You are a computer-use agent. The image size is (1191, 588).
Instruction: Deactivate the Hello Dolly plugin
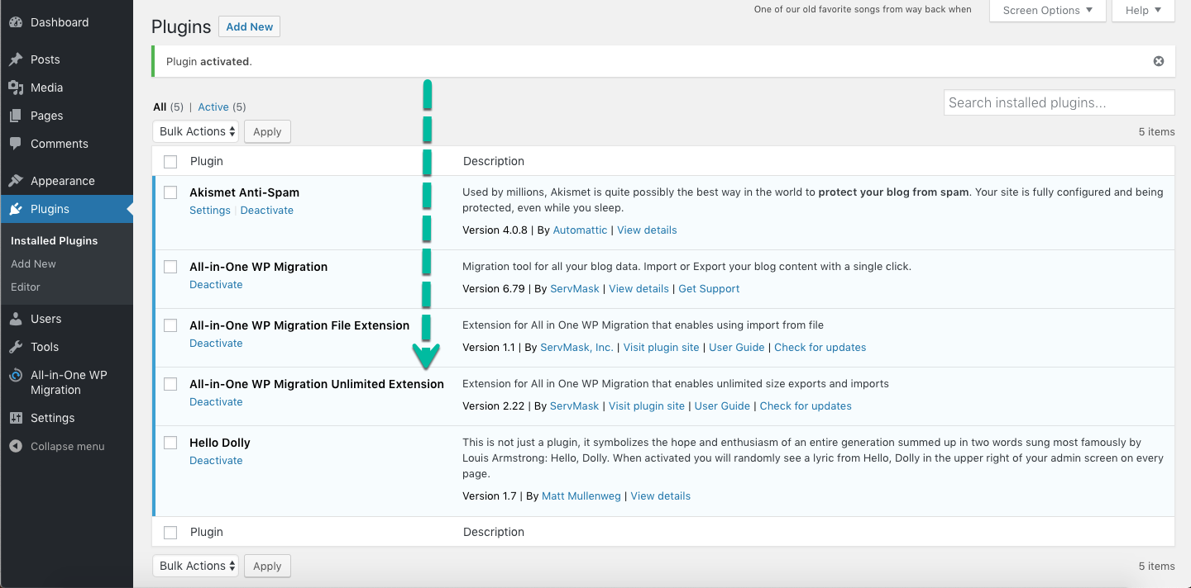pyautogui.click(x=216, y=460)
